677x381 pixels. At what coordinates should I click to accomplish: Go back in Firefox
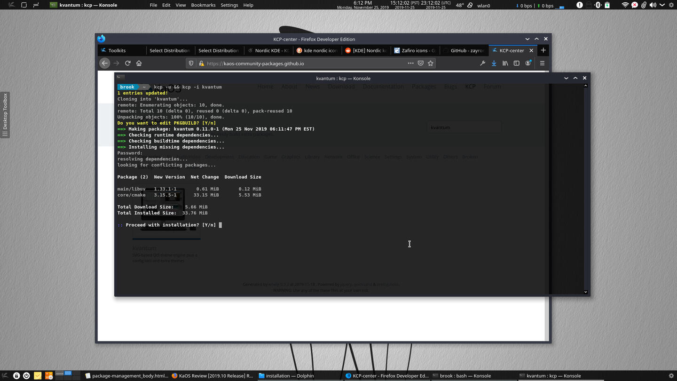pos(105,63)
